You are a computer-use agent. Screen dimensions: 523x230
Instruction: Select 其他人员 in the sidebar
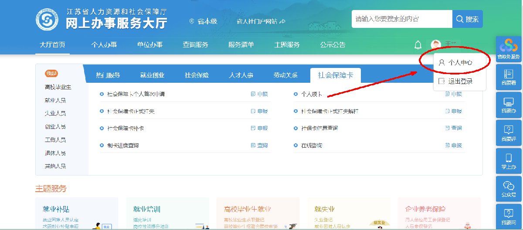pyautogui.click(x=55, y=166)
